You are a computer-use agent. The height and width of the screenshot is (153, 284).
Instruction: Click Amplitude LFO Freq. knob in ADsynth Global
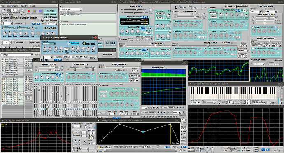pos(122,31)
